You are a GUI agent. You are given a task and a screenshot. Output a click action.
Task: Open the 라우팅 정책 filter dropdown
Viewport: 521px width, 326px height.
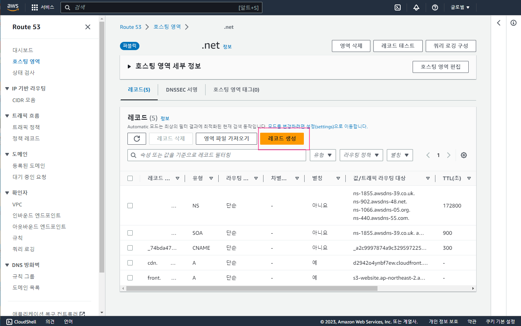coord(361,155)
